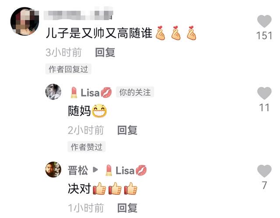This screenshot has height=218, width=280.
Task: Click the first finger-heart emoji in top comment
Action: point(160,33)
